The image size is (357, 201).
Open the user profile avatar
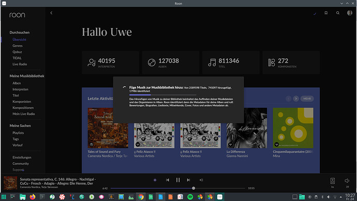[350, 13]
